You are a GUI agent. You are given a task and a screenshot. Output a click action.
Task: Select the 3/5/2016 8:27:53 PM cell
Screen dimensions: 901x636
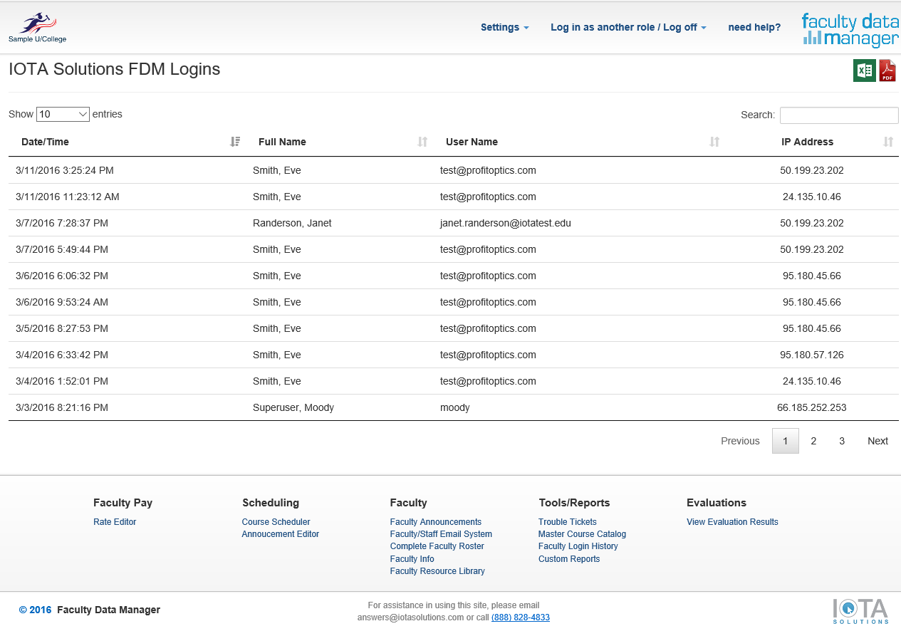point(62,328)
